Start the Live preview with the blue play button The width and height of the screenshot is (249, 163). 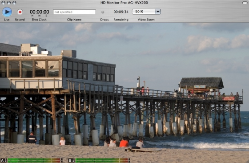7,12
